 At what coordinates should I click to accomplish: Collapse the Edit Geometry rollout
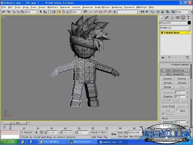point(175,74)
